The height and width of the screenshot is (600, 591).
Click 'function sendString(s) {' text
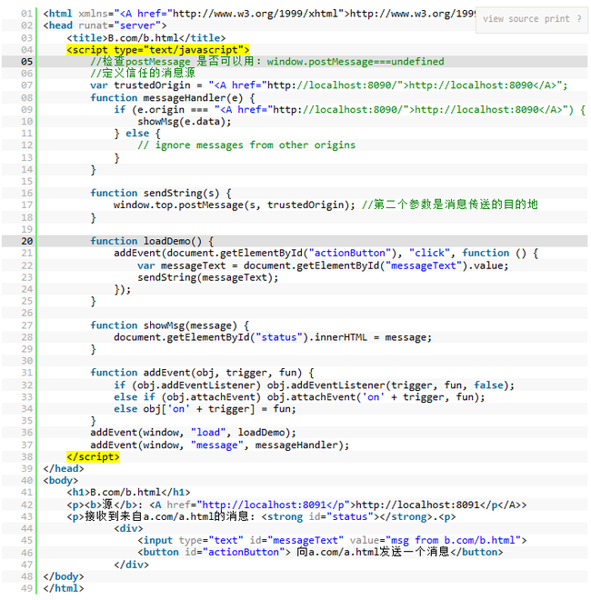click(x=161, y=194)
